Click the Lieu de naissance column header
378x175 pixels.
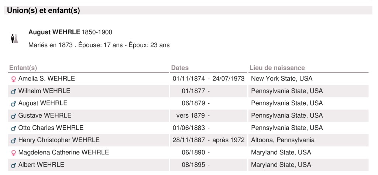(277, 68)
